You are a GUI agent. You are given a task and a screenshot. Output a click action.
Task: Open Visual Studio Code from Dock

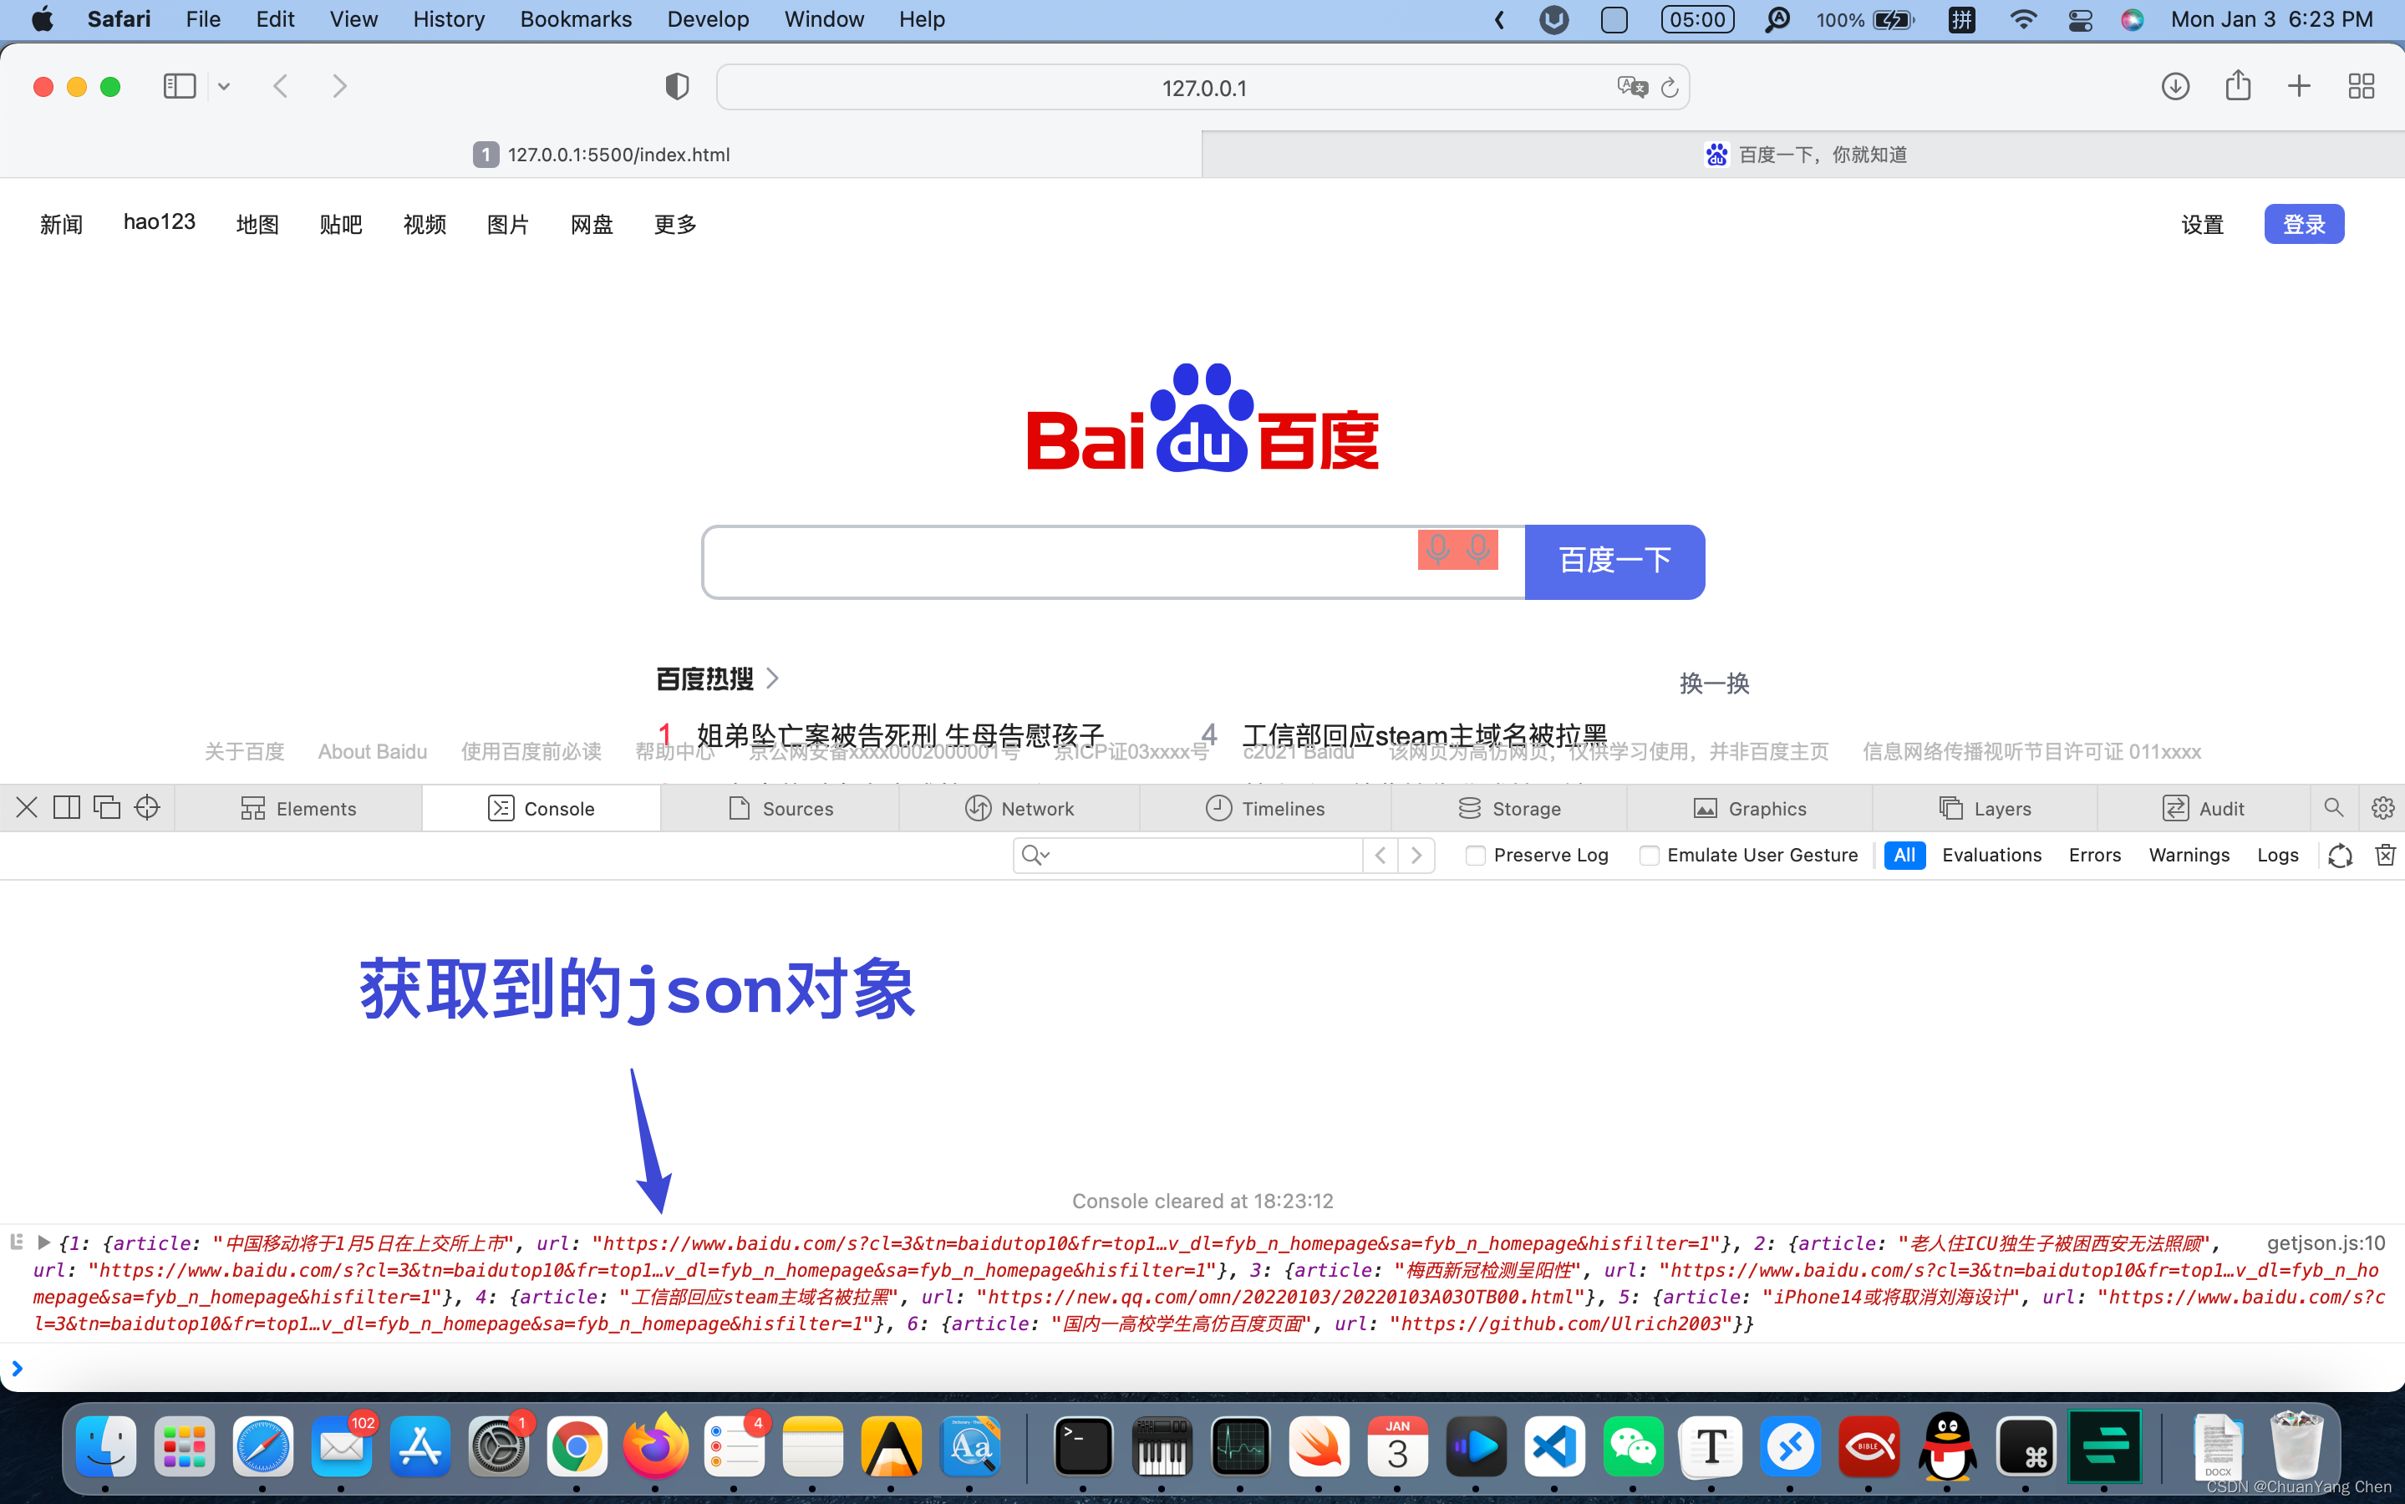tap(1553, 1446)
